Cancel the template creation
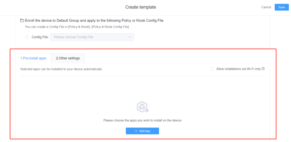Image resolution: width=291 pixels, height=142 pixels. pyautogui.click(x=266, y=7)
